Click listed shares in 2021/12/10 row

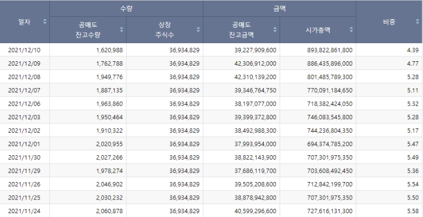(x=184, y=50)
